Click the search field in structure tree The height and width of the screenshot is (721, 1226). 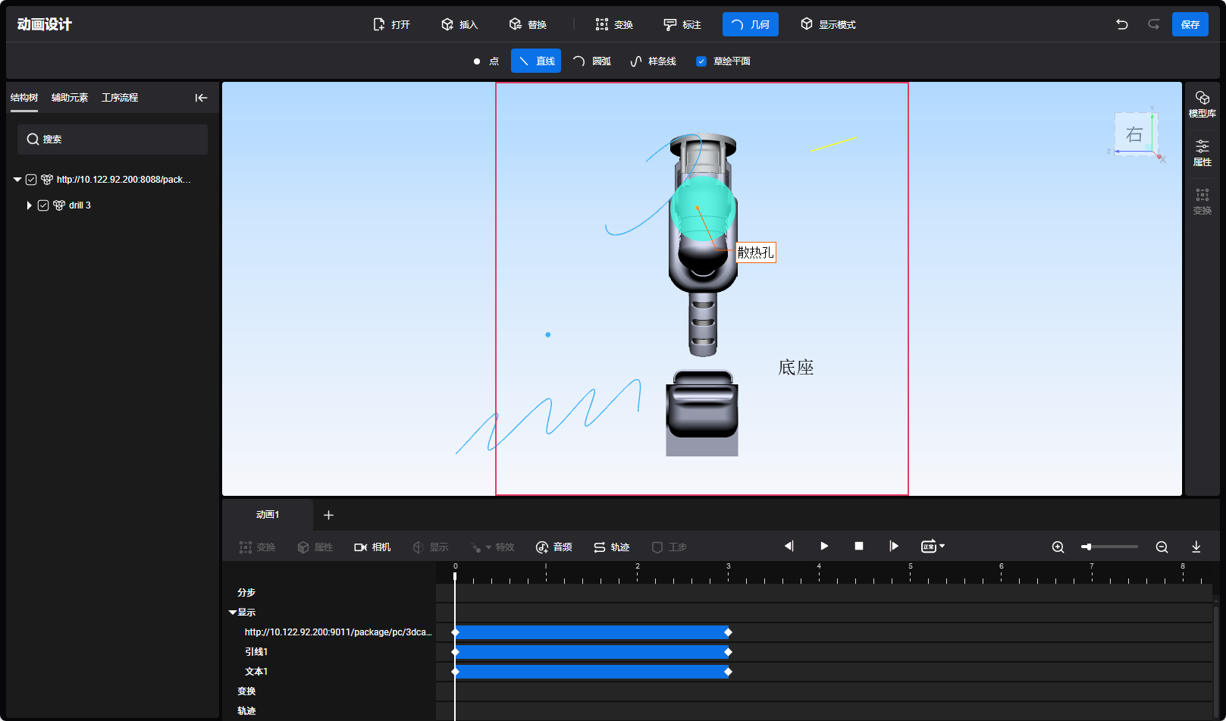click(112, 139)
